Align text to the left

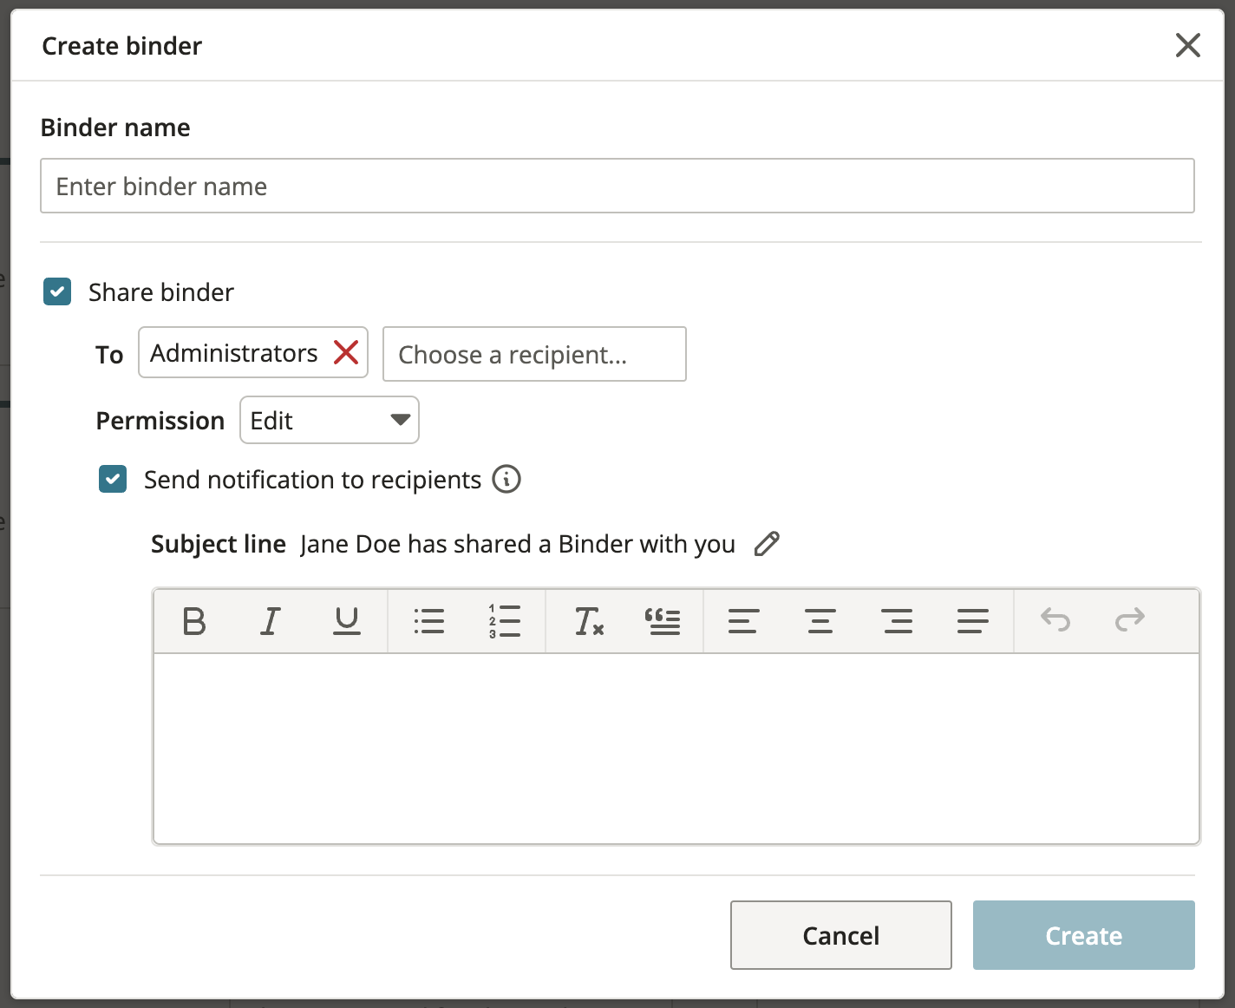click(x=743, y=621)
